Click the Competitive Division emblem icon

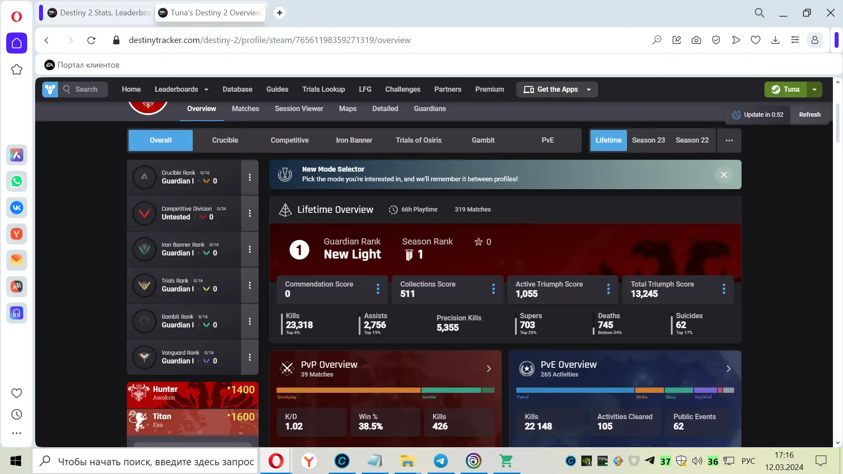(x=144, y=213)
